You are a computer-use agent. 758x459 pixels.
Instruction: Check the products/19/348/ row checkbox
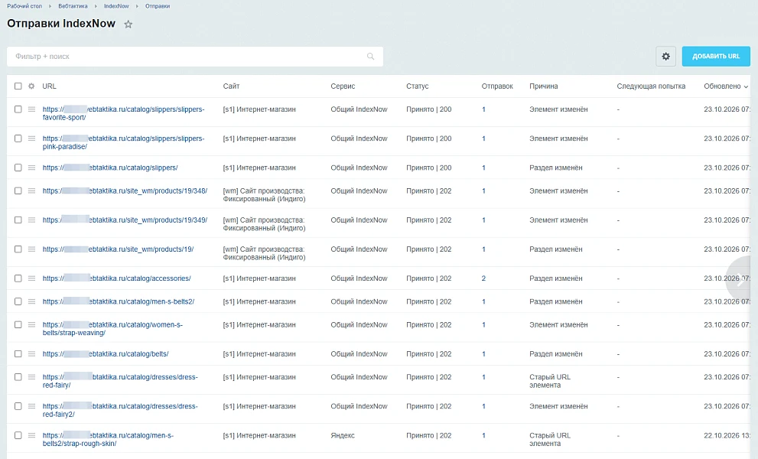point(18,191)
